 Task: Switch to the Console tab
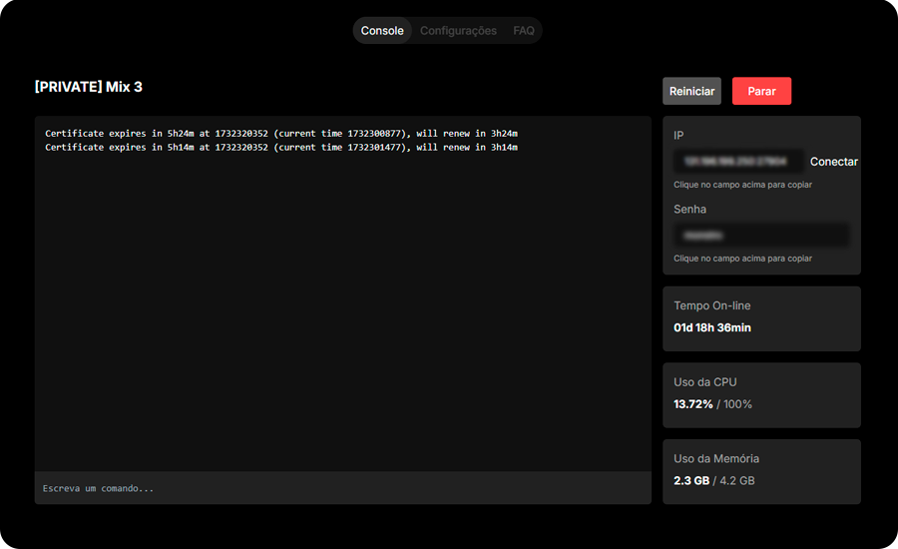(x=382, y=31)
